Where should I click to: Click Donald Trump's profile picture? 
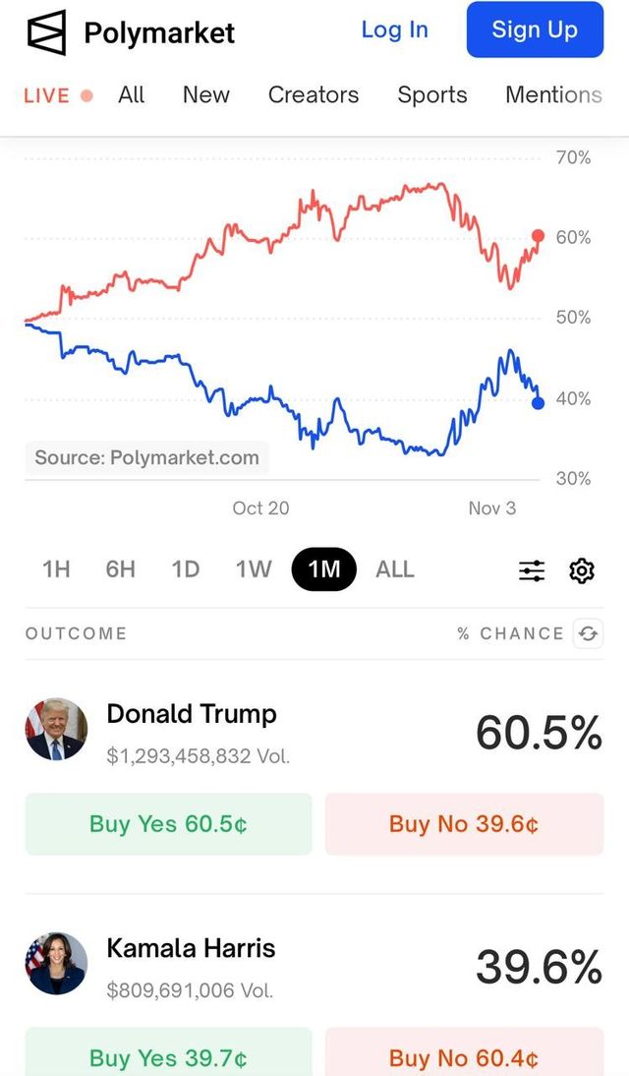pos(56,730)
